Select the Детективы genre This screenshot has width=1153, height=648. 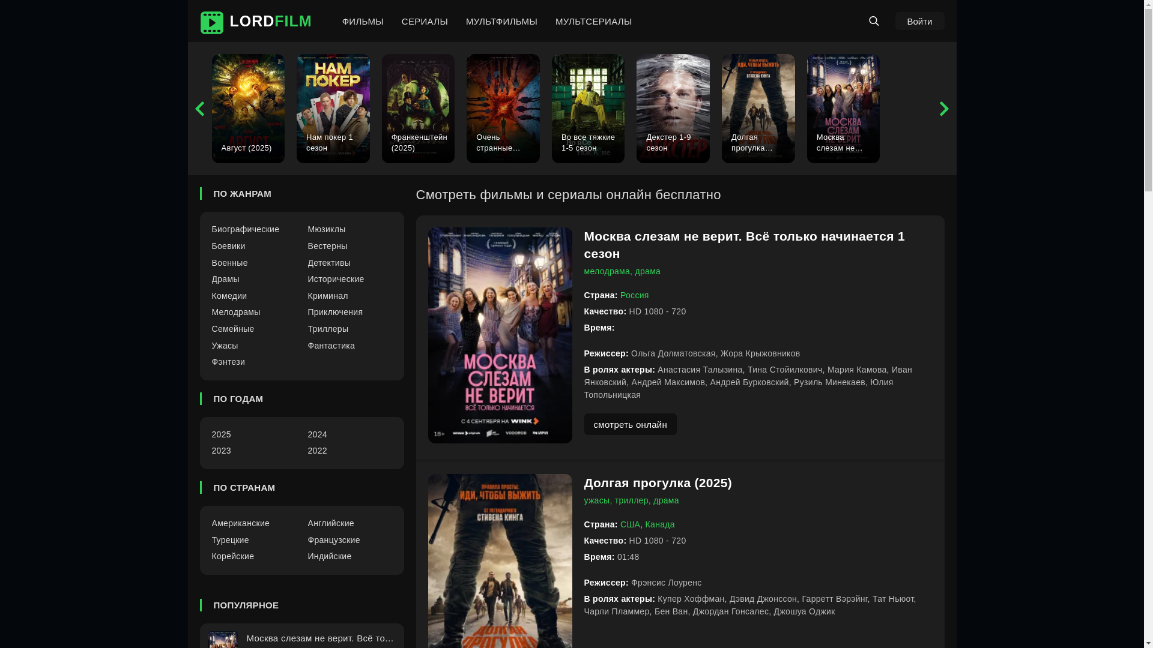(x=329, y=263)
